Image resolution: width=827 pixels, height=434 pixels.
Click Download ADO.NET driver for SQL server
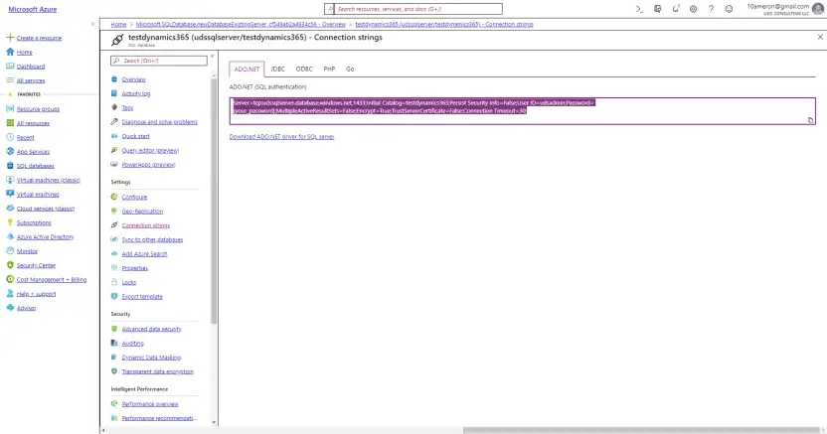click(x=281, y=136)
